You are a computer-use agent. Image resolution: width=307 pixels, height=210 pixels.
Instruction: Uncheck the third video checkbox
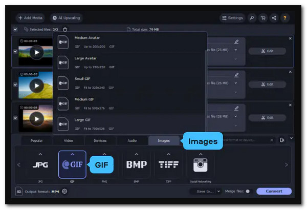pos(15,118)
